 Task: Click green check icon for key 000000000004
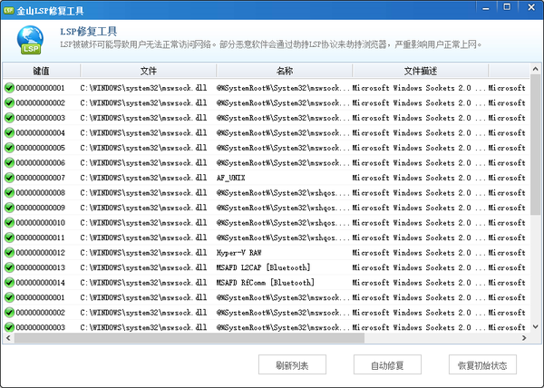tap(9, 132)
